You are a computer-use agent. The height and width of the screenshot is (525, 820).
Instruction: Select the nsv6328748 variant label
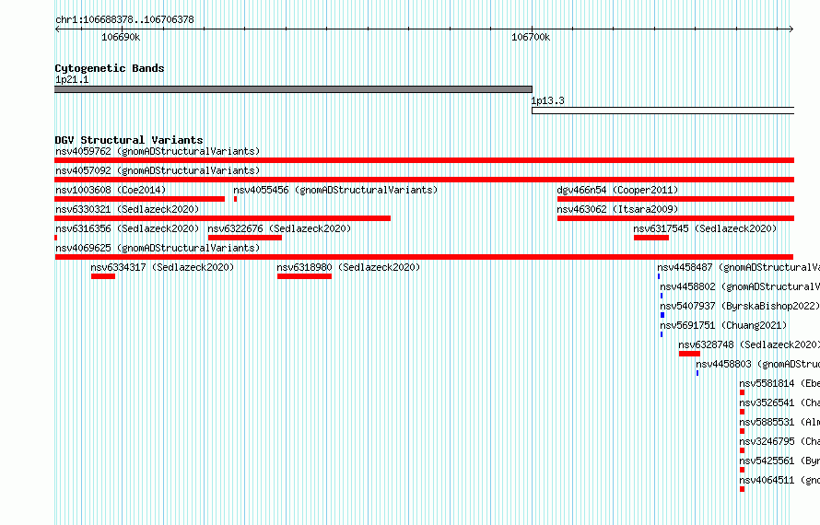pyautogui.click(x=749, y=344)
